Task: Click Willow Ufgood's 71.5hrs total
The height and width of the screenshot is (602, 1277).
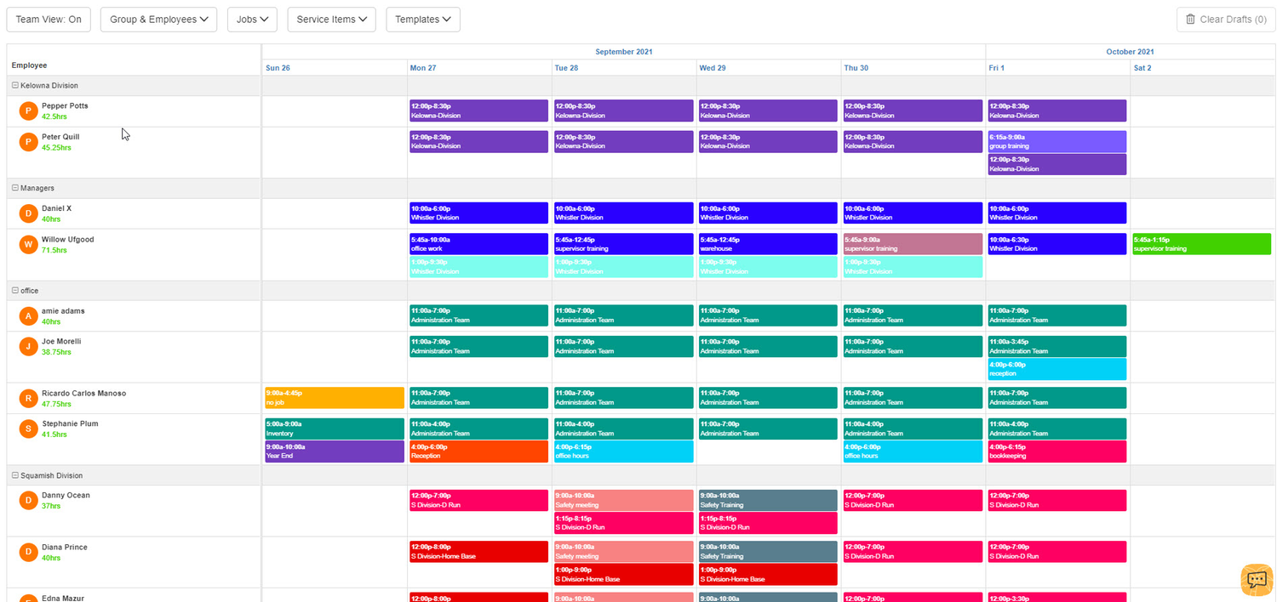Action: [x=54, y=250]
